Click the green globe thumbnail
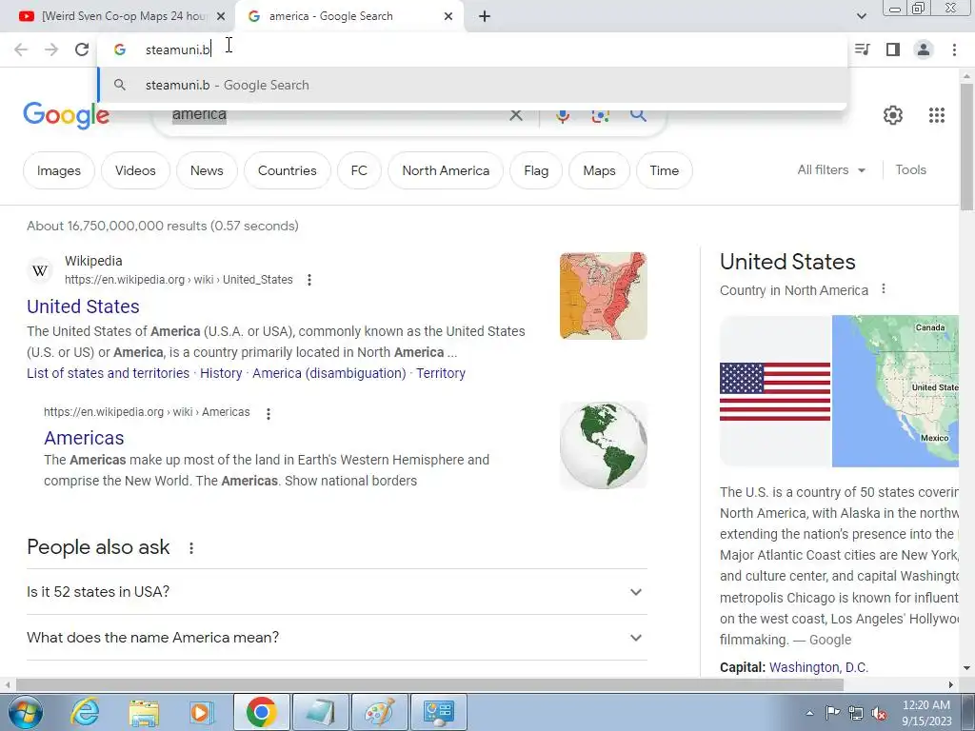975x731 pixels. (603, 445)
